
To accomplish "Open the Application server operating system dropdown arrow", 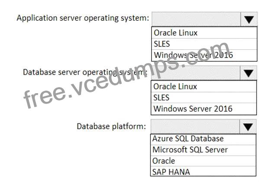I will (249, 19).
